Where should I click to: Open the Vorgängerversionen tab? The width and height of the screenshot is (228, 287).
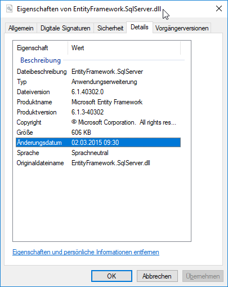(x=182, y=28)
